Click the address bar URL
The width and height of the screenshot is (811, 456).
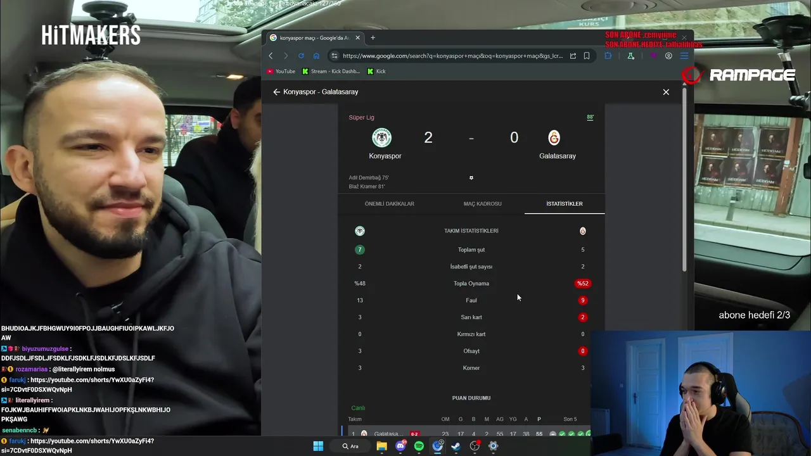452,56
